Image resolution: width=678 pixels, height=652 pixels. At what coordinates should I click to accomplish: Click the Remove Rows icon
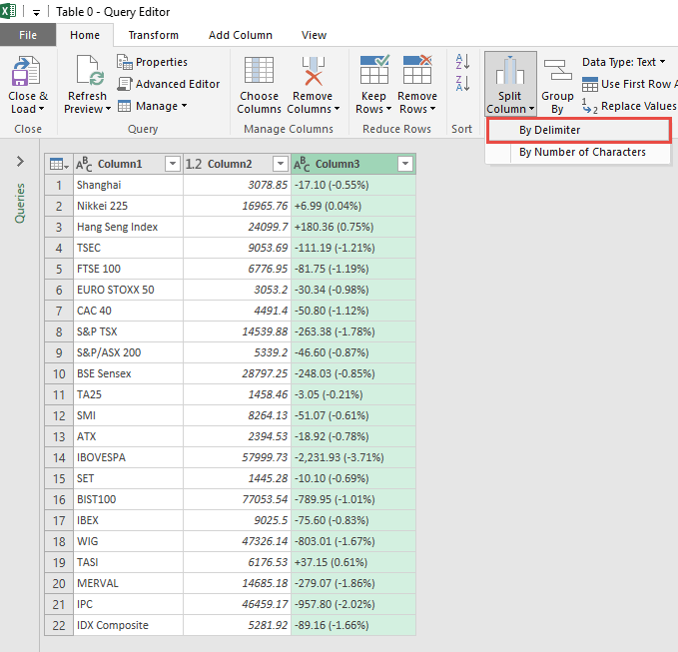417,69
